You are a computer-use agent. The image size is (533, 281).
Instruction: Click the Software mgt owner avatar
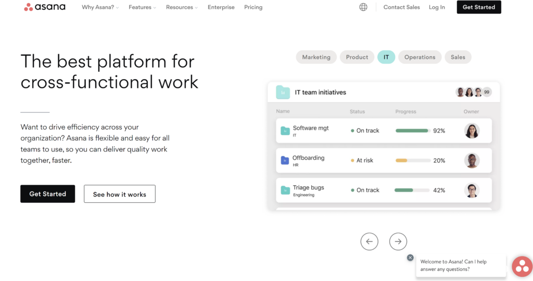[472, 131]
